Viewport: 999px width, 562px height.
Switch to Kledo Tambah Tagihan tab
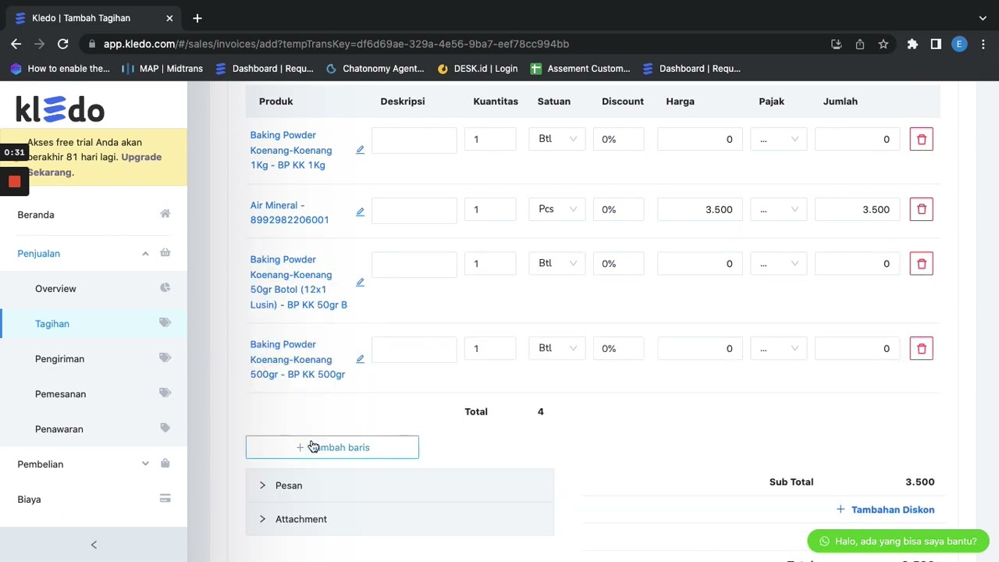pos(94,18)
